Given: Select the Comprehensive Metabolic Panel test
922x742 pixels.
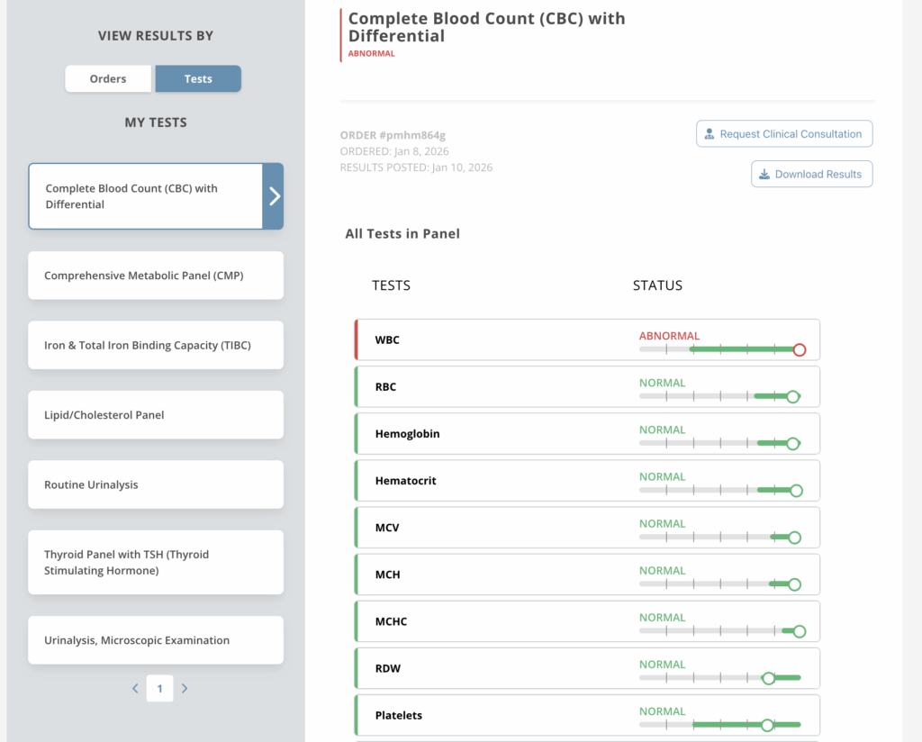Looking at the screenshot, I should pyautogui.click(x=155, y=276).
